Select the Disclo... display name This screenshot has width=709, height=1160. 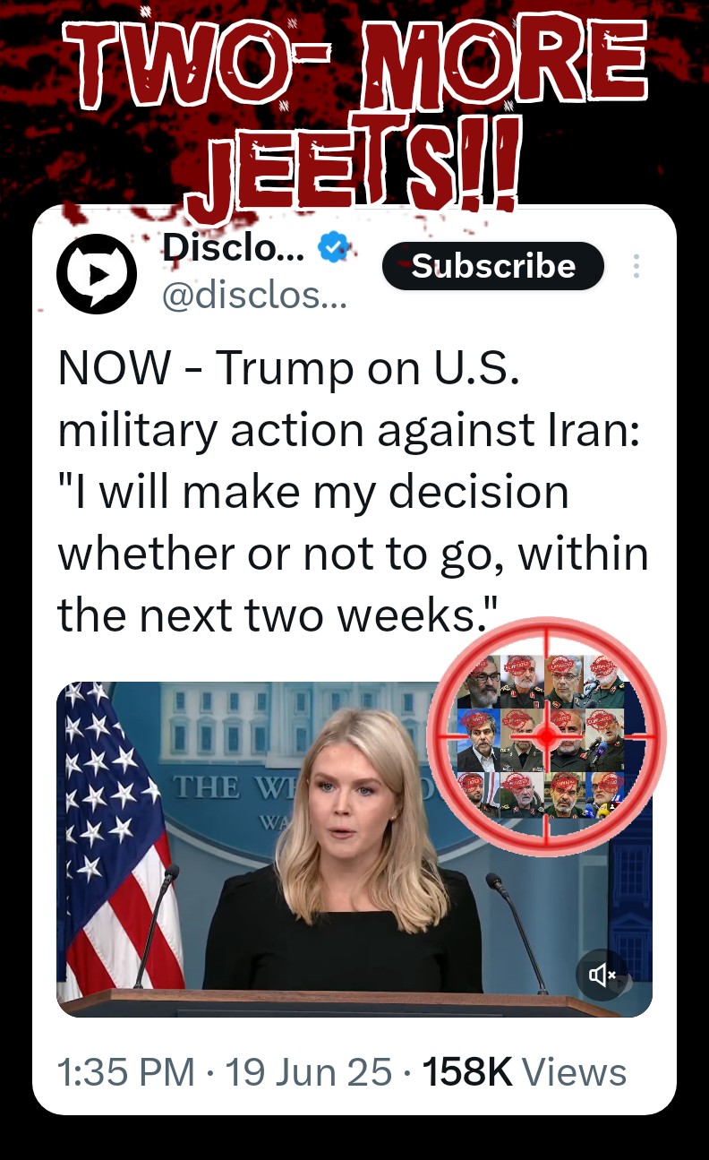click(233, 248)
